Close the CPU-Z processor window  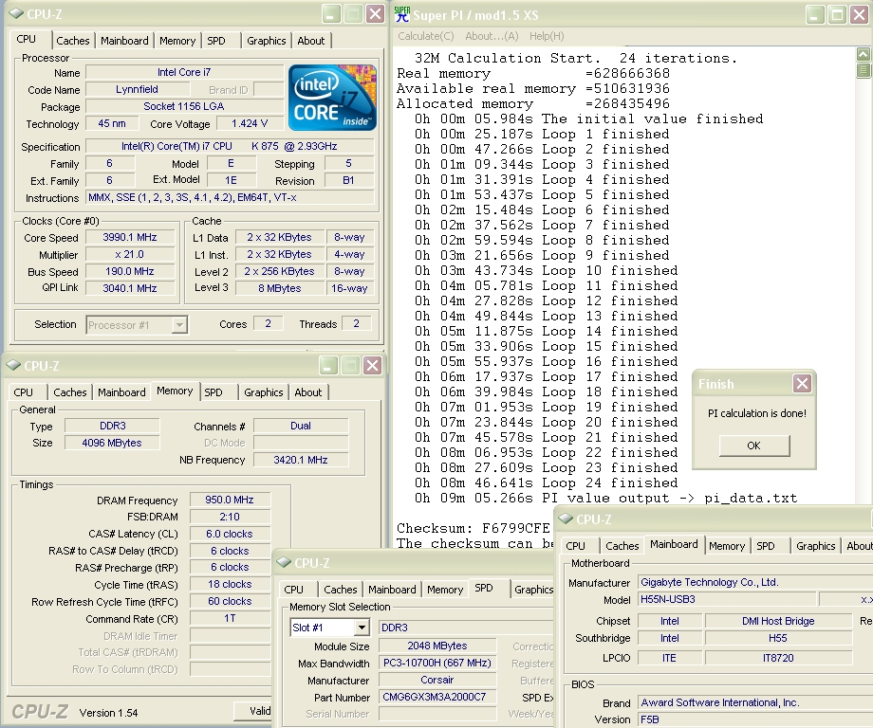[376, 14]
